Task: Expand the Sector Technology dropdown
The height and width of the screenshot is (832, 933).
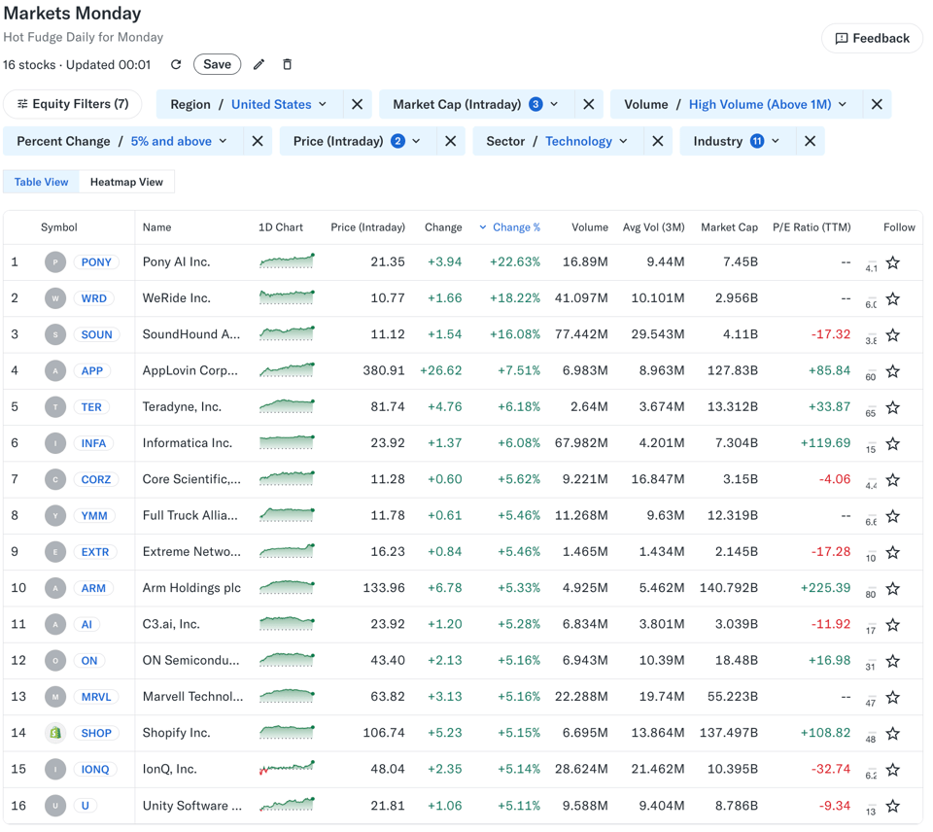Action: tap(623, 140)
